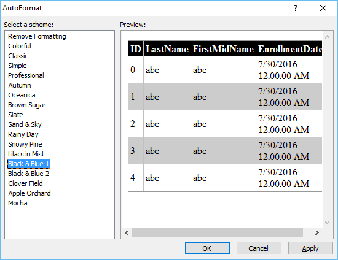This screenshot has height=260, width=338.
Task: Click the horizontal scroll right arrow
Action: click(x=317, y=232)
